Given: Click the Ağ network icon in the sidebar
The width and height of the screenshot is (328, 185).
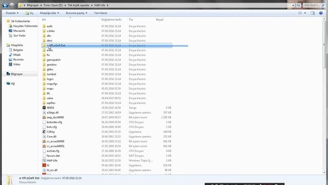Looking at the screenshot, I should click(x=8, y=83).
